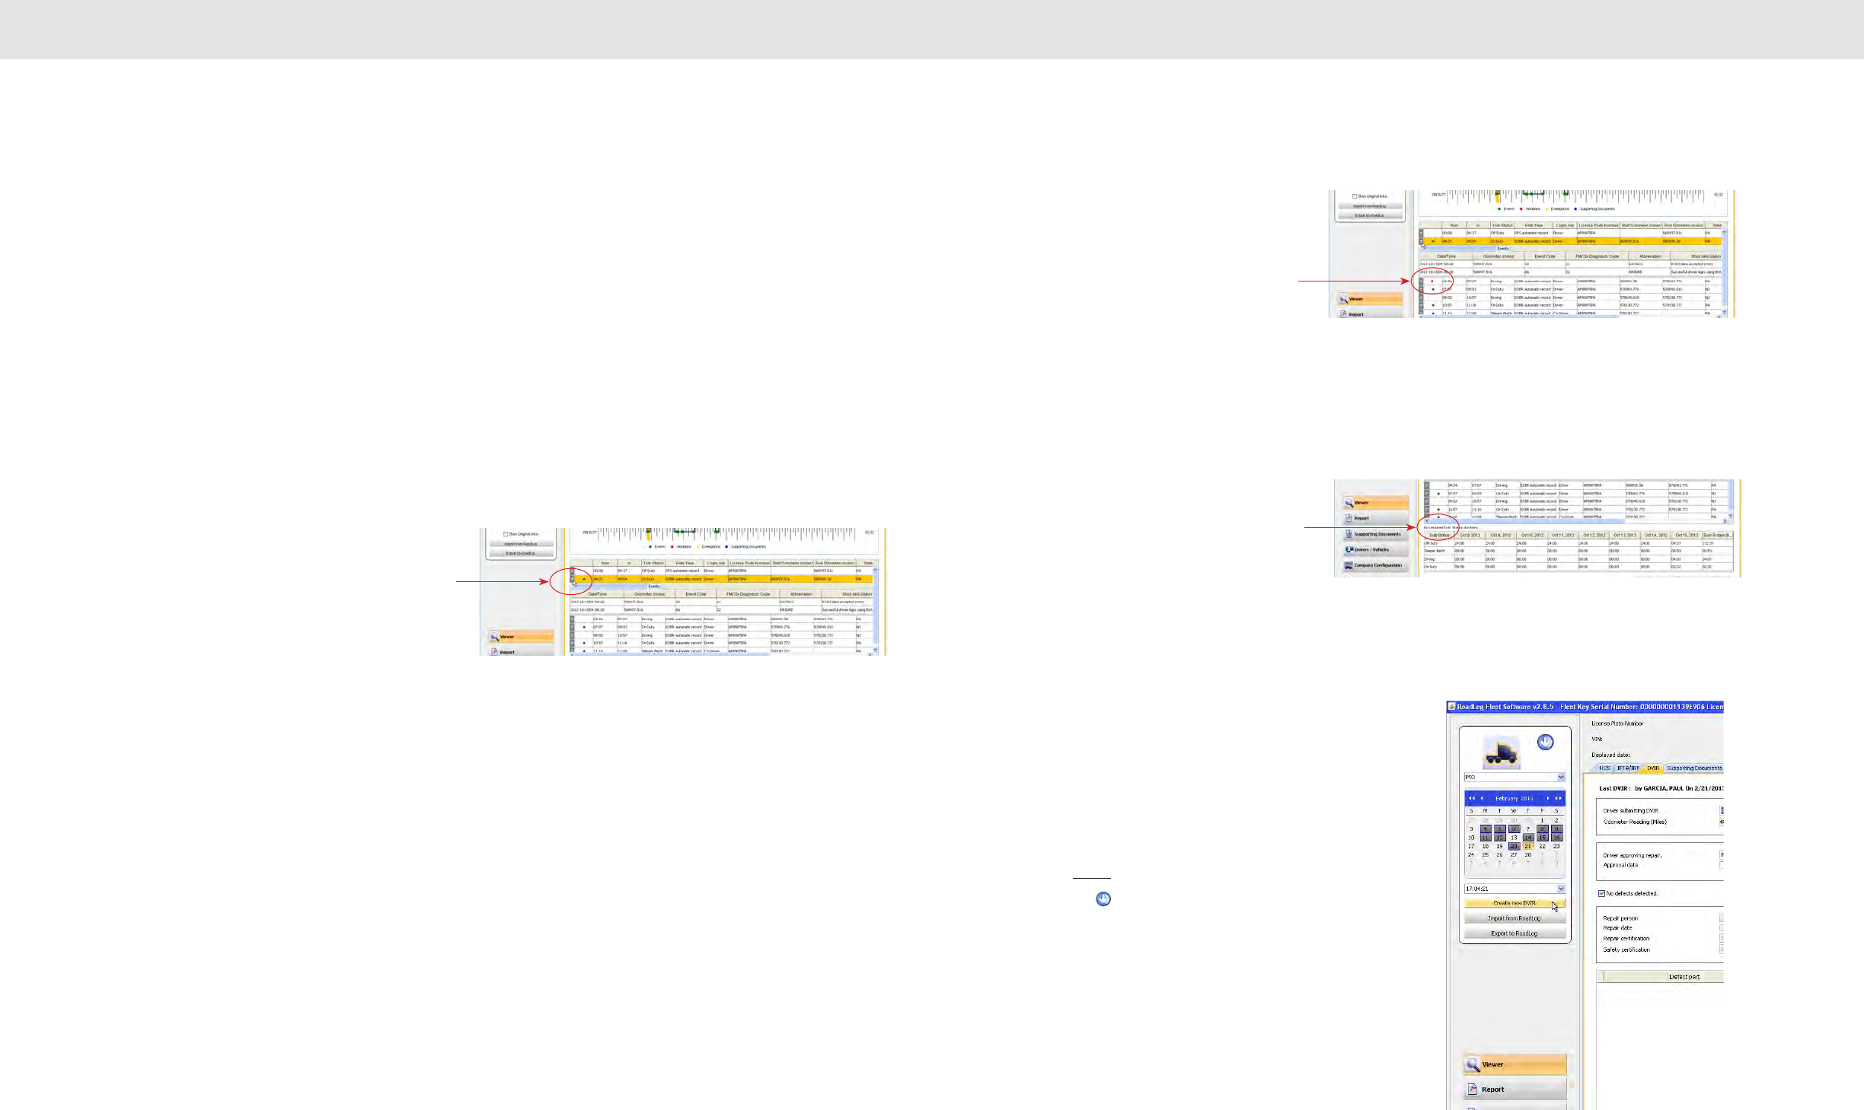This screenshot has width=1864, height=1110.
Task: Toggle the No defects detected checkbox
Action: point(1601,893)
